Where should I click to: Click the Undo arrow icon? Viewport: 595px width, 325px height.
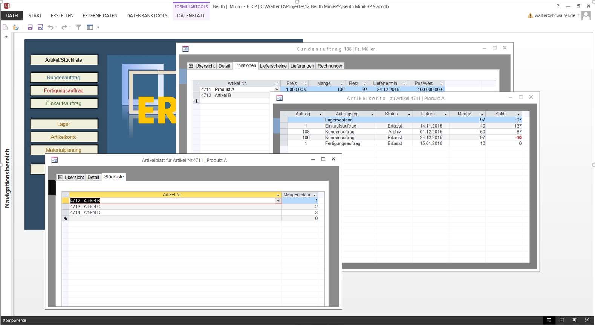click(50, 27)
